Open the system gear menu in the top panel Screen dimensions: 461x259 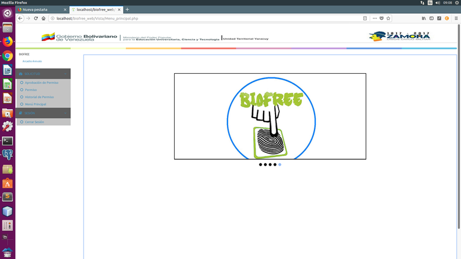(457, 2)
